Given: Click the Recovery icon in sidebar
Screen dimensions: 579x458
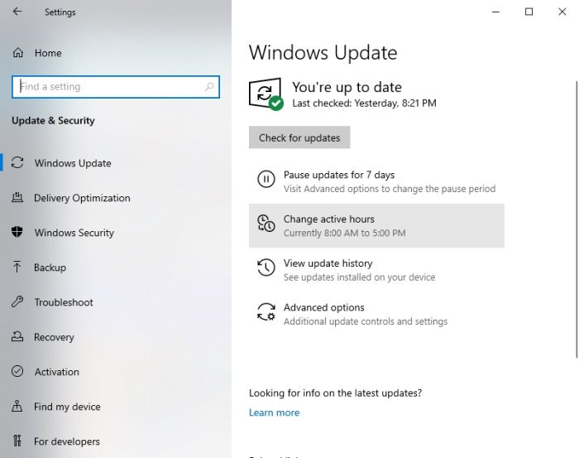Looking at the screenshot, I should (x=17, y=336).
